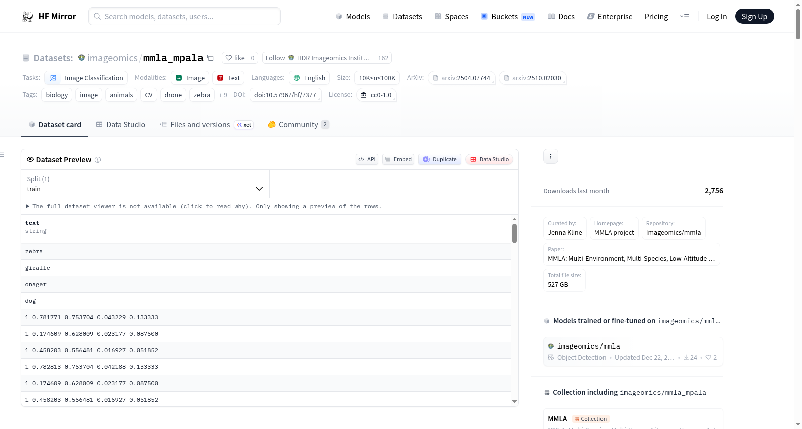This screenshot has height=429, width=802.
Task: Filter by the Text modality tag
Action: click(x=228, y=78)
